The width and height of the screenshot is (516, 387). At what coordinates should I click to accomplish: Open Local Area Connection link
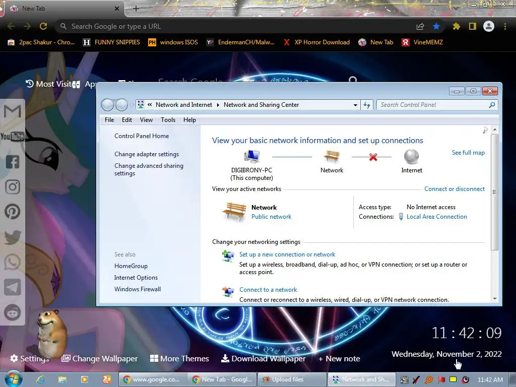pyautogui.click(x=436, y=217)
